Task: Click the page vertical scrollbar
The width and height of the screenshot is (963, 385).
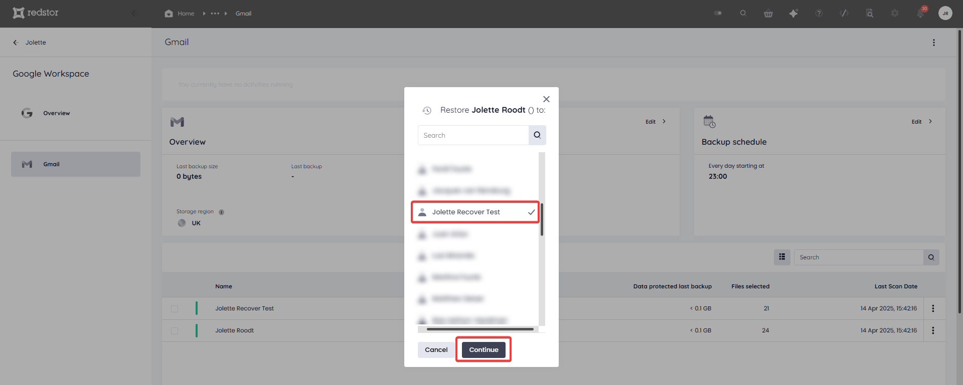Action: [x=960, y=172]
